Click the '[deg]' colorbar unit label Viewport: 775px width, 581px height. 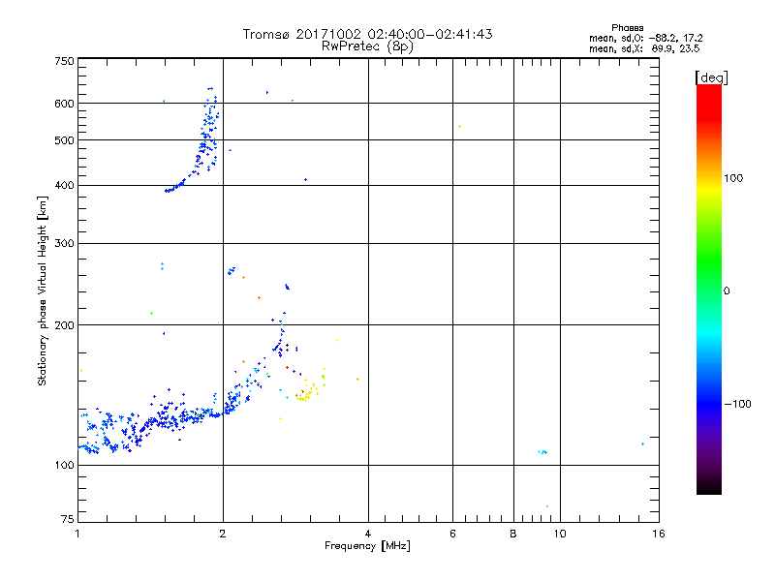711,78
